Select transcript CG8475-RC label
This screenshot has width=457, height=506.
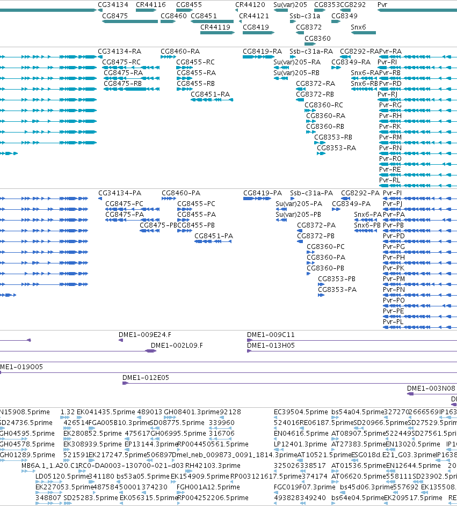coord(121,62)
